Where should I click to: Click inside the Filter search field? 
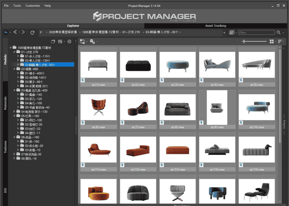(x=256, y=32)
